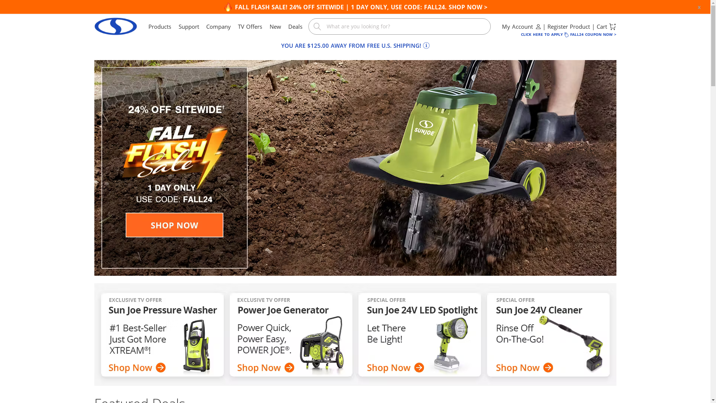
Task: Click the flame icon in sale banner
Action: (228, 7)
